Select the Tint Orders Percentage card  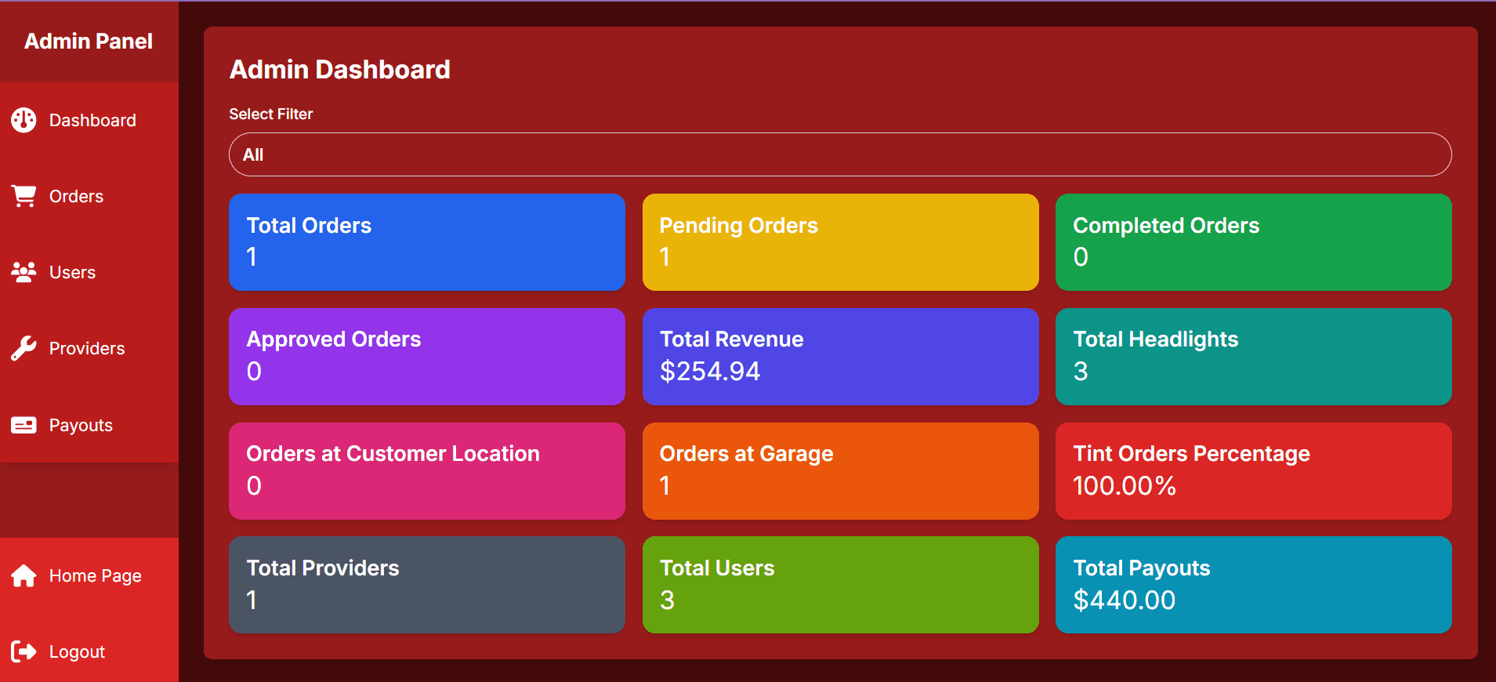pos(1253,471)
